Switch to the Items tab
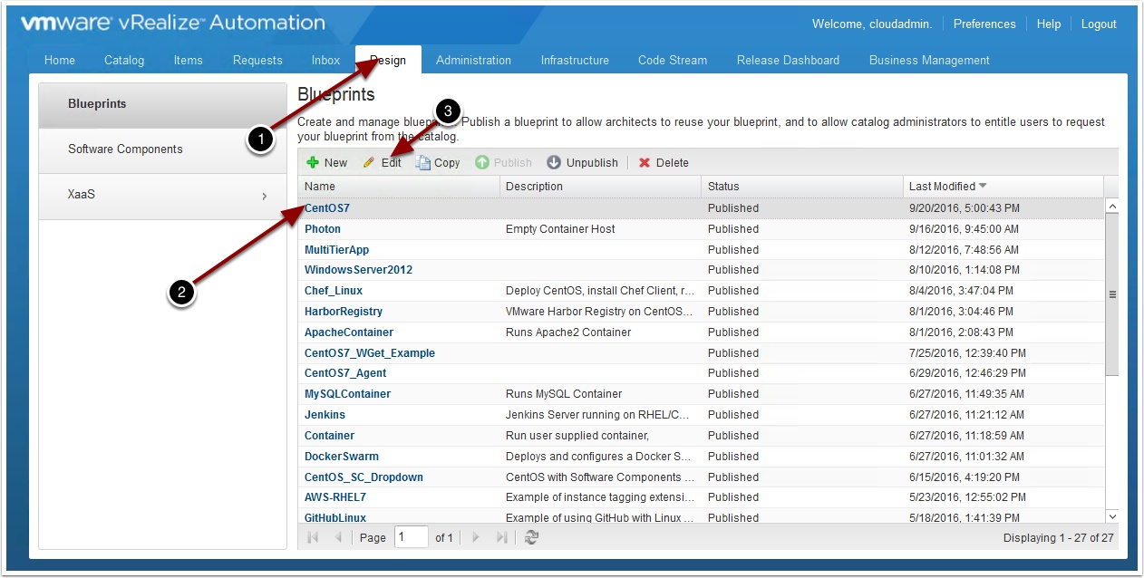This screenshot has width=1144, height=578. pos(189,60)
